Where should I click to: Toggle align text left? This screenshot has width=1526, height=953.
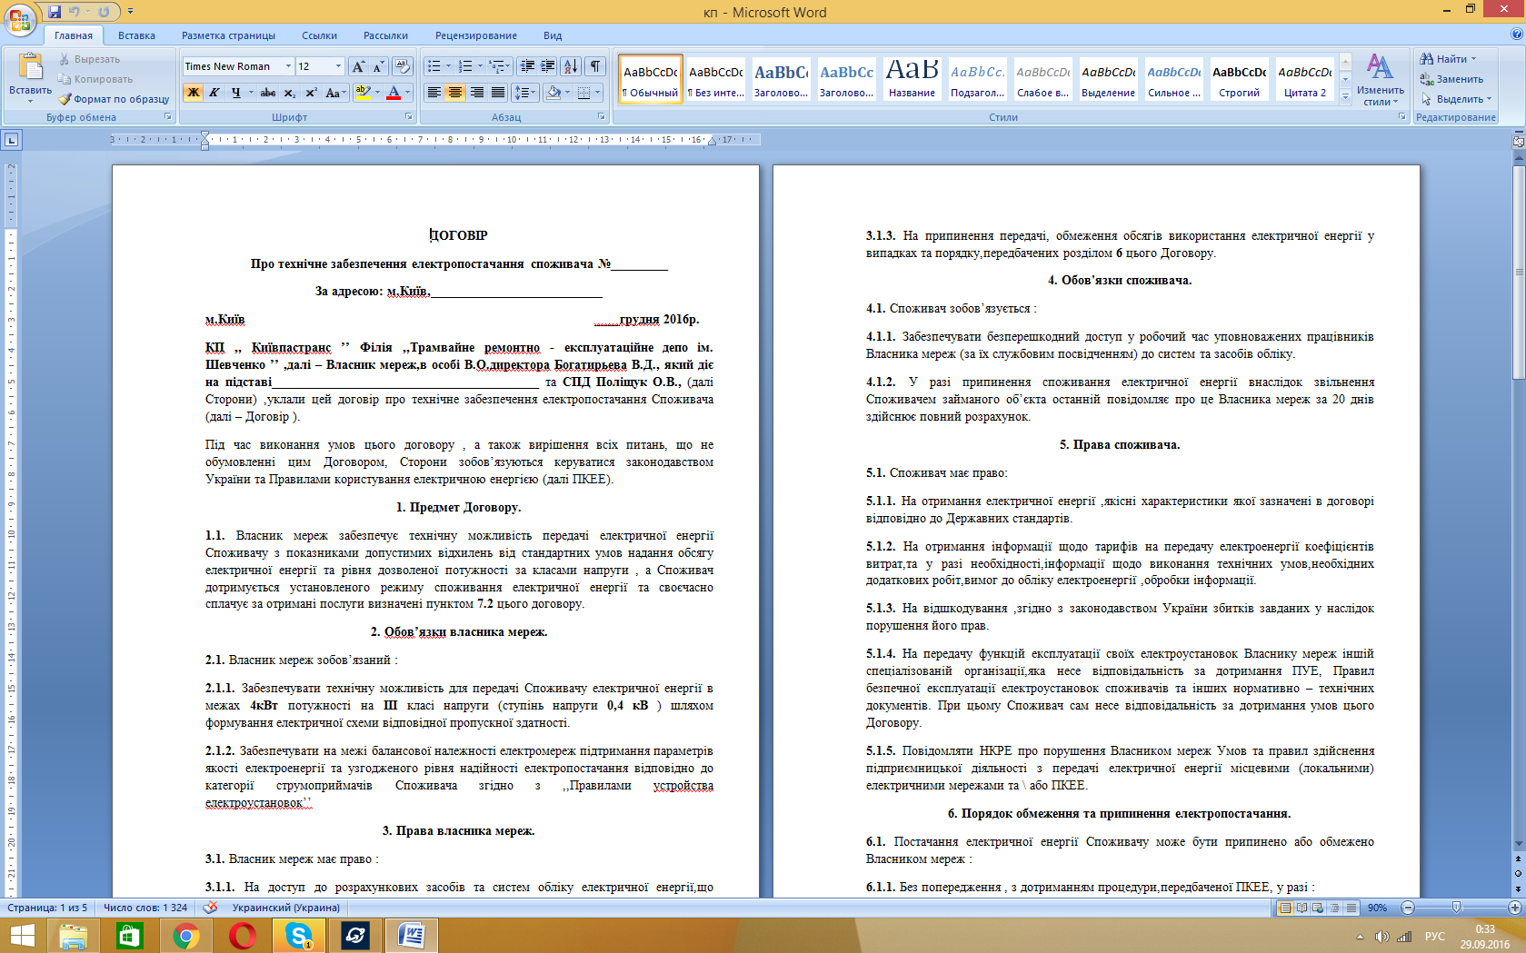pos(434,93)
